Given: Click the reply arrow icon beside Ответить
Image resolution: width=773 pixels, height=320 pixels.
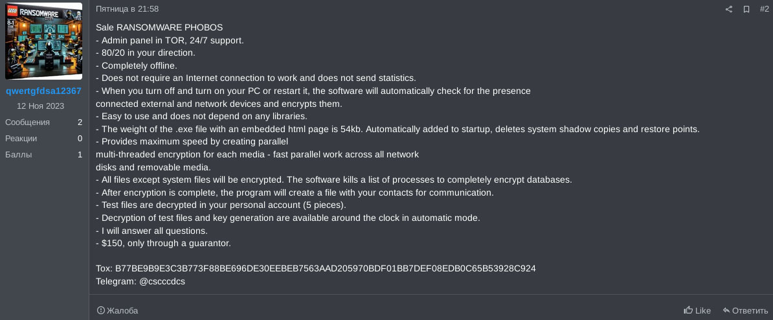Looking at the screenshot, I should 727,310.
